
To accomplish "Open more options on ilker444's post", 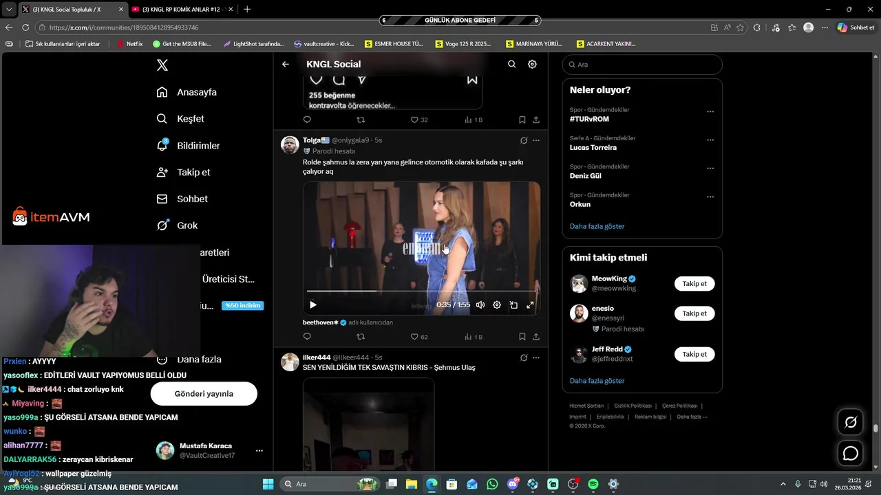I will [x=536, y=357].
